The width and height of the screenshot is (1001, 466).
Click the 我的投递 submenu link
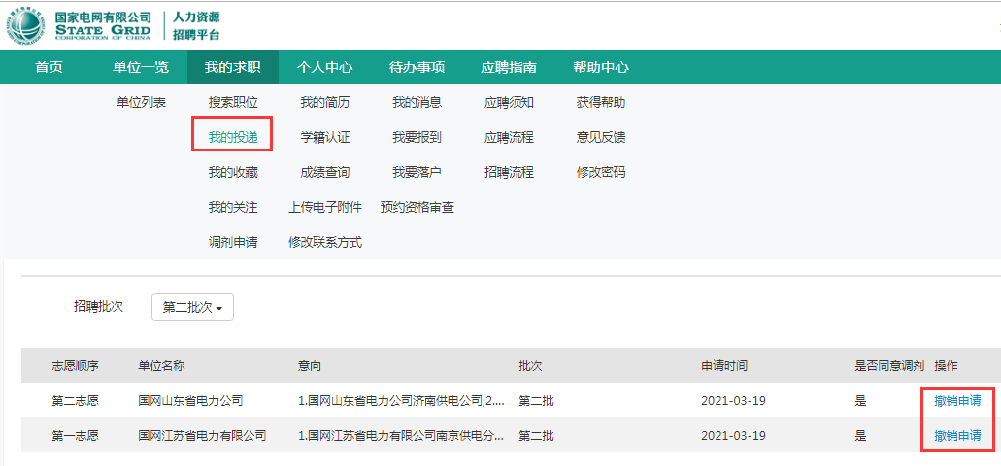233,137
